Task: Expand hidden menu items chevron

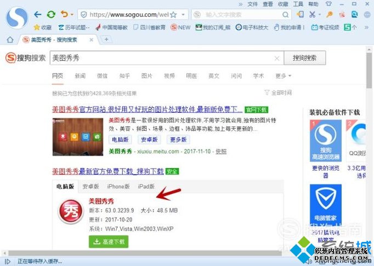Action: pyautogui.click(x=240, y=4)
